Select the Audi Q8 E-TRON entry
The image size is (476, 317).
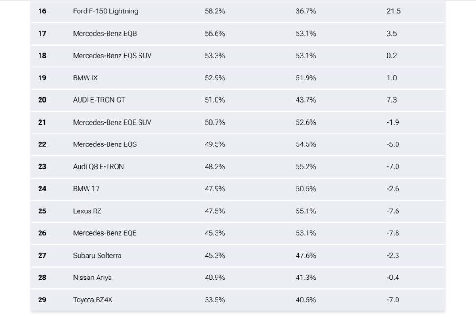click(98, 166)
